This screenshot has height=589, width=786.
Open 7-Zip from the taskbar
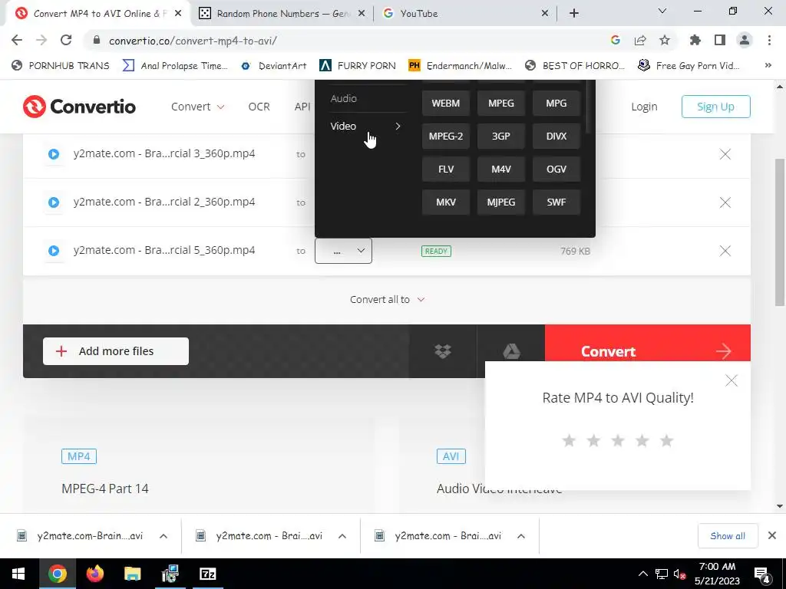tap(207, 574)
